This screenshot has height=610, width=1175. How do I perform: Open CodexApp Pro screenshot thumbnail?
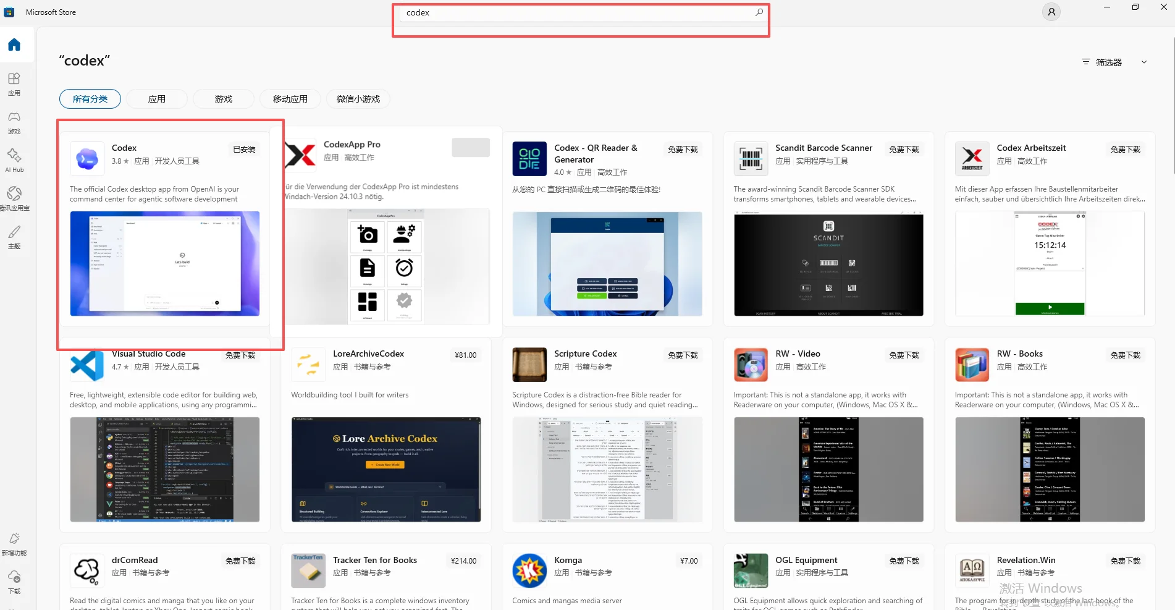[387, 266]
